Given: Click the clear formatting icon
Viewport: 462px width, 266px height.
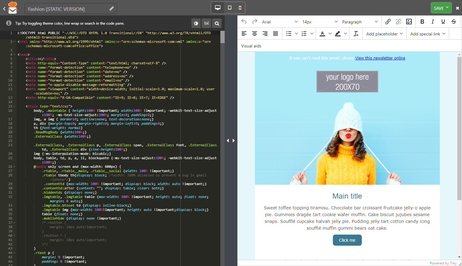Looking at the screenshot, I should pos(356,34).
